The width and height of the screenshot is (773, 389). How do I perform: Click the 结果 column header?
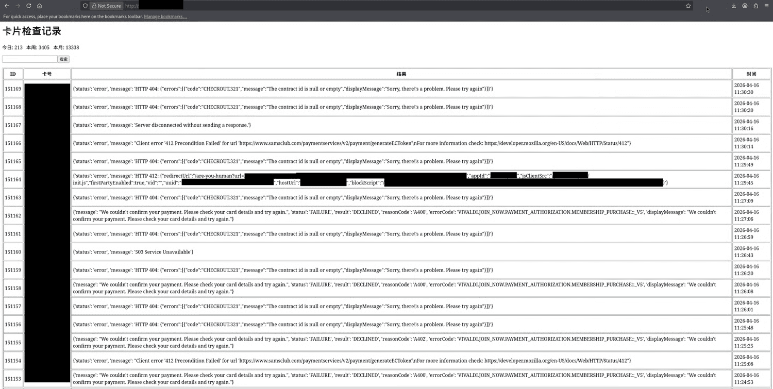tap(401, 74)
